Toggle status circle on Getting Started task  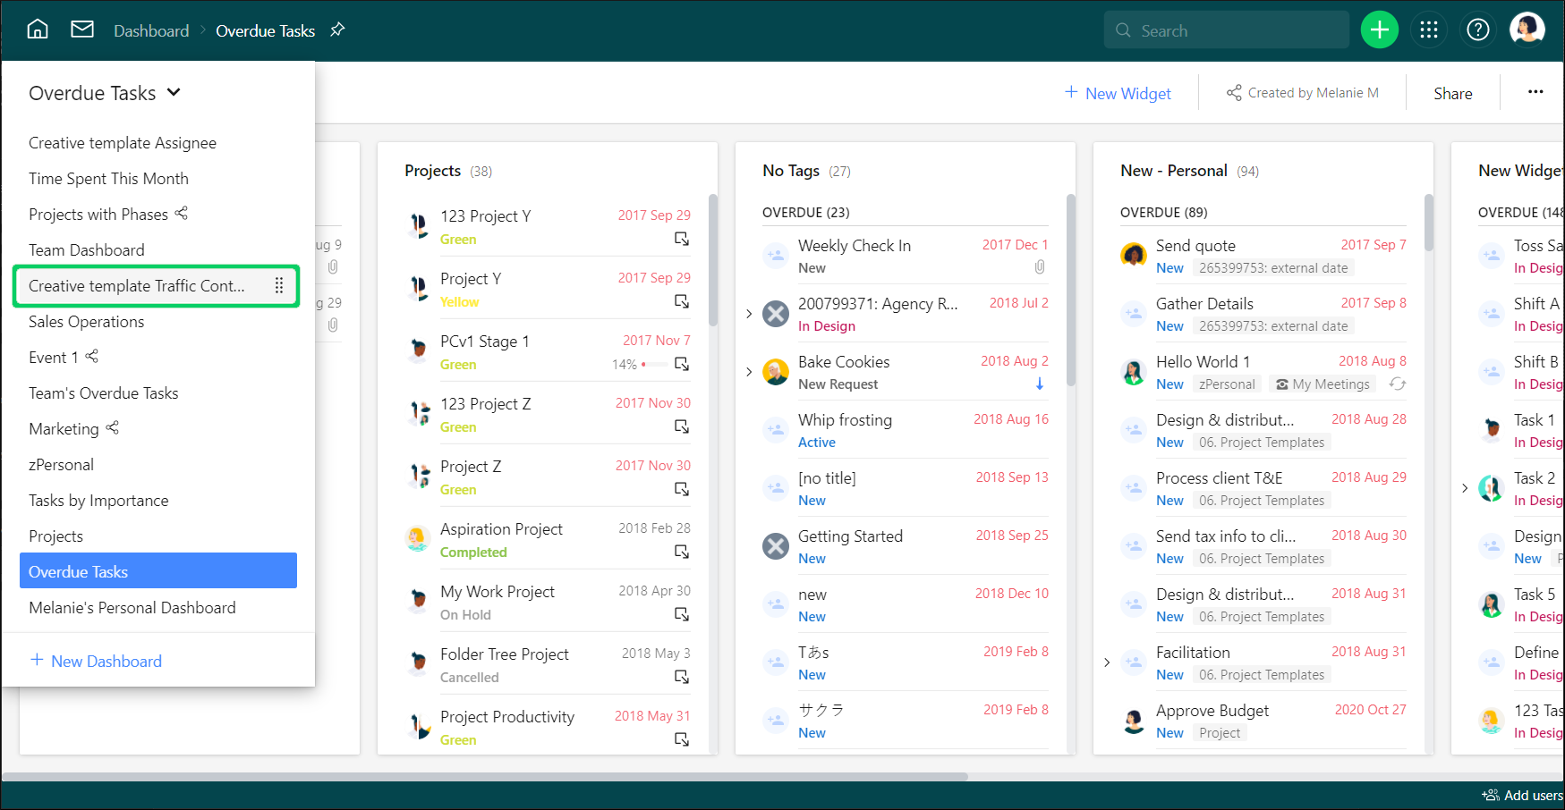(775, 545)
